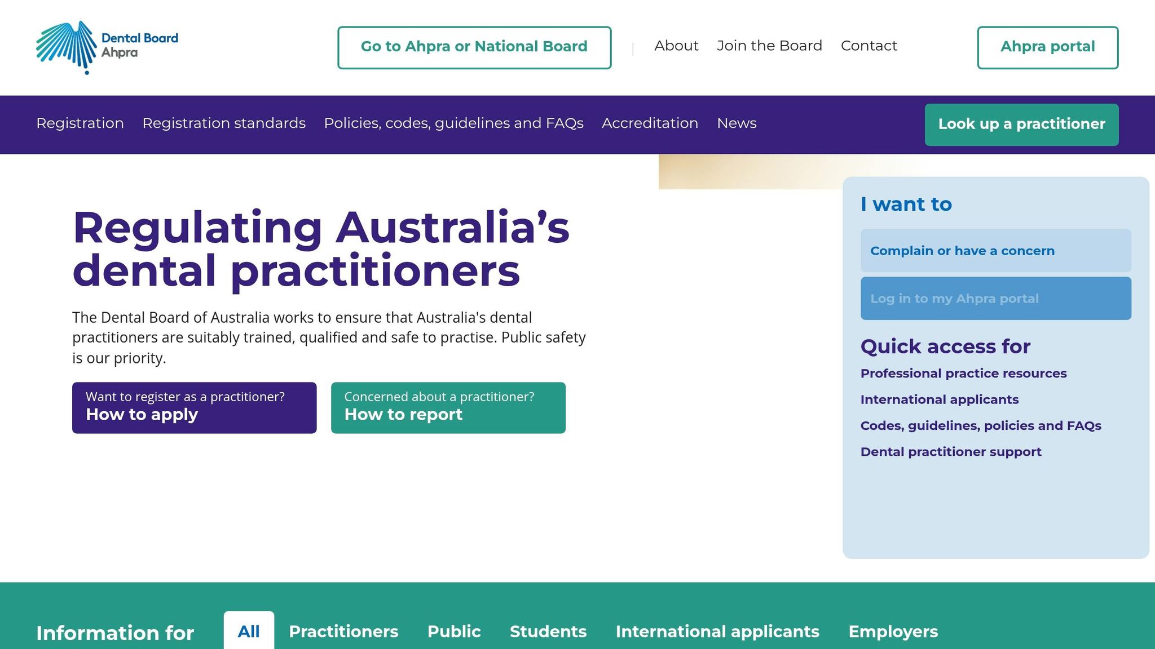This screenshot has width=1155, height=649.
Task: Open Professional practice resources quick link
Action: pyautogui.click(x=963, y=374)
